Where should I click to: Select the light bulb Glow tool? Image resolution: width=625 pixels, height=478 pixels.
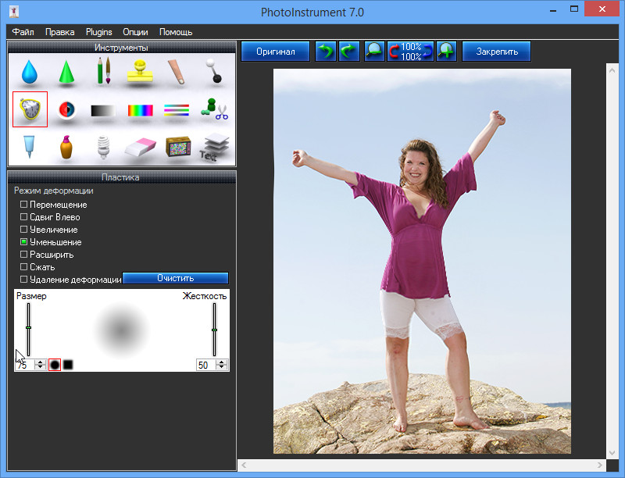(103, 146)
